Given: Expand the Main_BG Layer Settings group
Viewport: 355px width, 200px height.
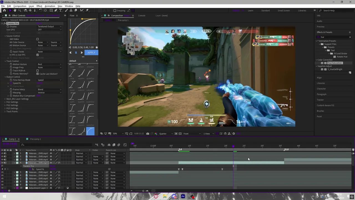Looking at the screenshot, I should (x=5, y=99).
